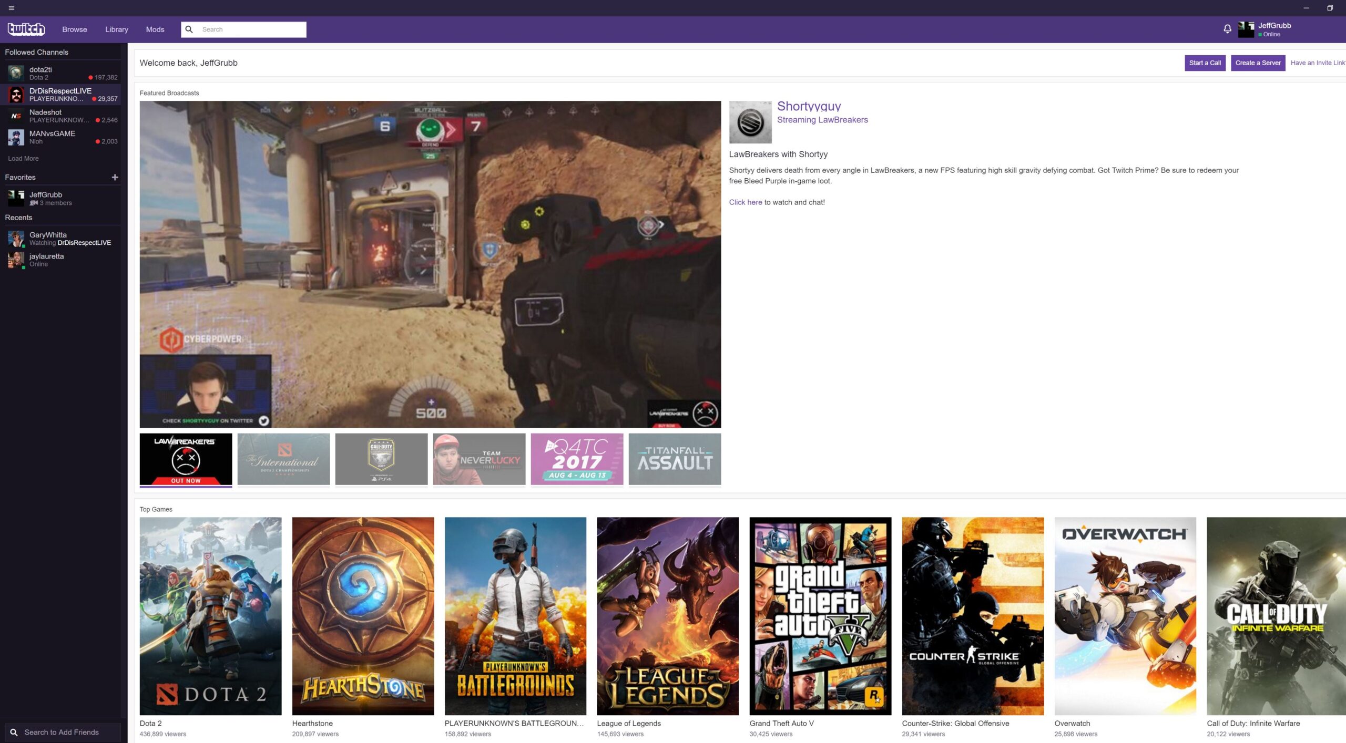Open the Shortyyguy channel name link
The width and height of the screenshot is (1346, 743).
[809, 107]
